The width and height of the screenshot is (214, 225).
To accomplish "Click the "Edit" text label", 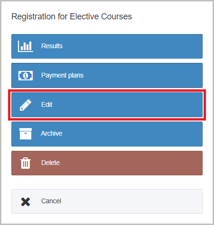I will click(47, 104).
